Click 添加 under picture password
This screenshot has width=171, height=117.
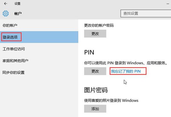(95, 109)
